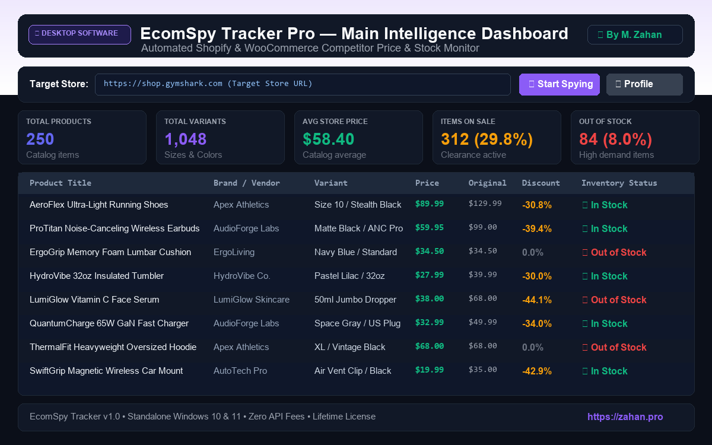
Task: Click the $49.99 original price
Action: (x=483, y=322)
